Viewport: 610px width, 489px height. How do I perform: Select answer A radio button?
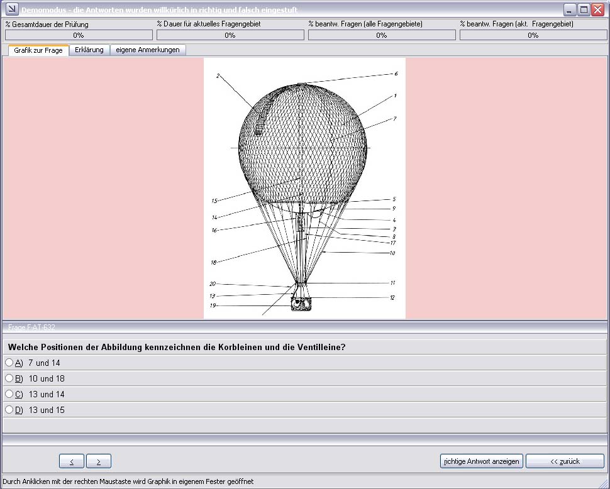[9, 363]
